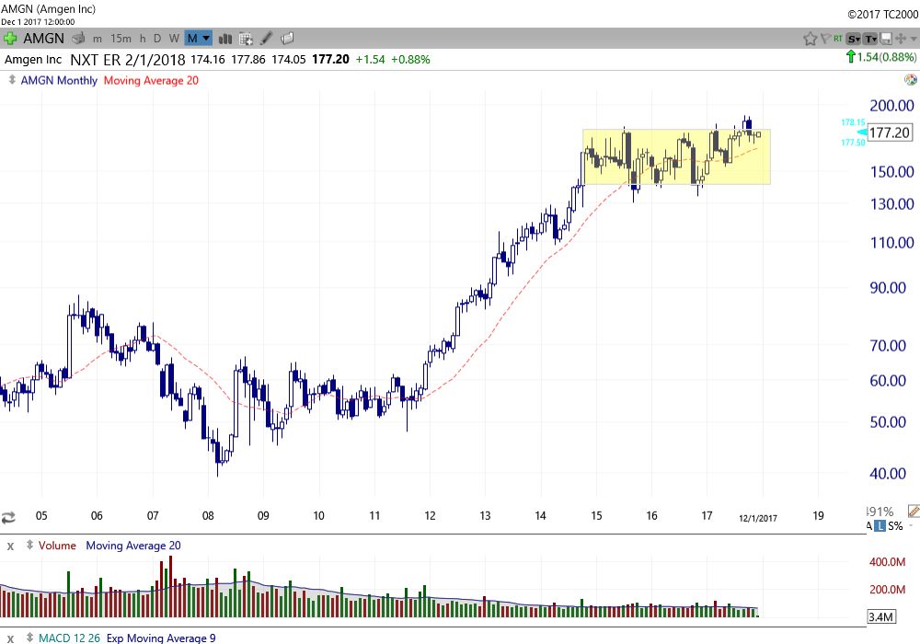The width and height of the screenshot is (920, 644).
Task: Toggle the RT real-time data indicator
Action: click(837, 38)
